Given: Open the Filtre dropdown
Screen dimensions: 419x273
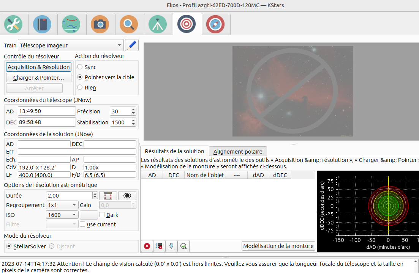Looking at the screenshot, I should click(62, 224).
